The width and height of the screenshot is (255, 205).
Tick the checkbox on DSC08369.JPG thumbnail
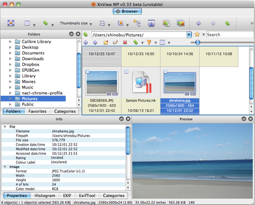88,73
